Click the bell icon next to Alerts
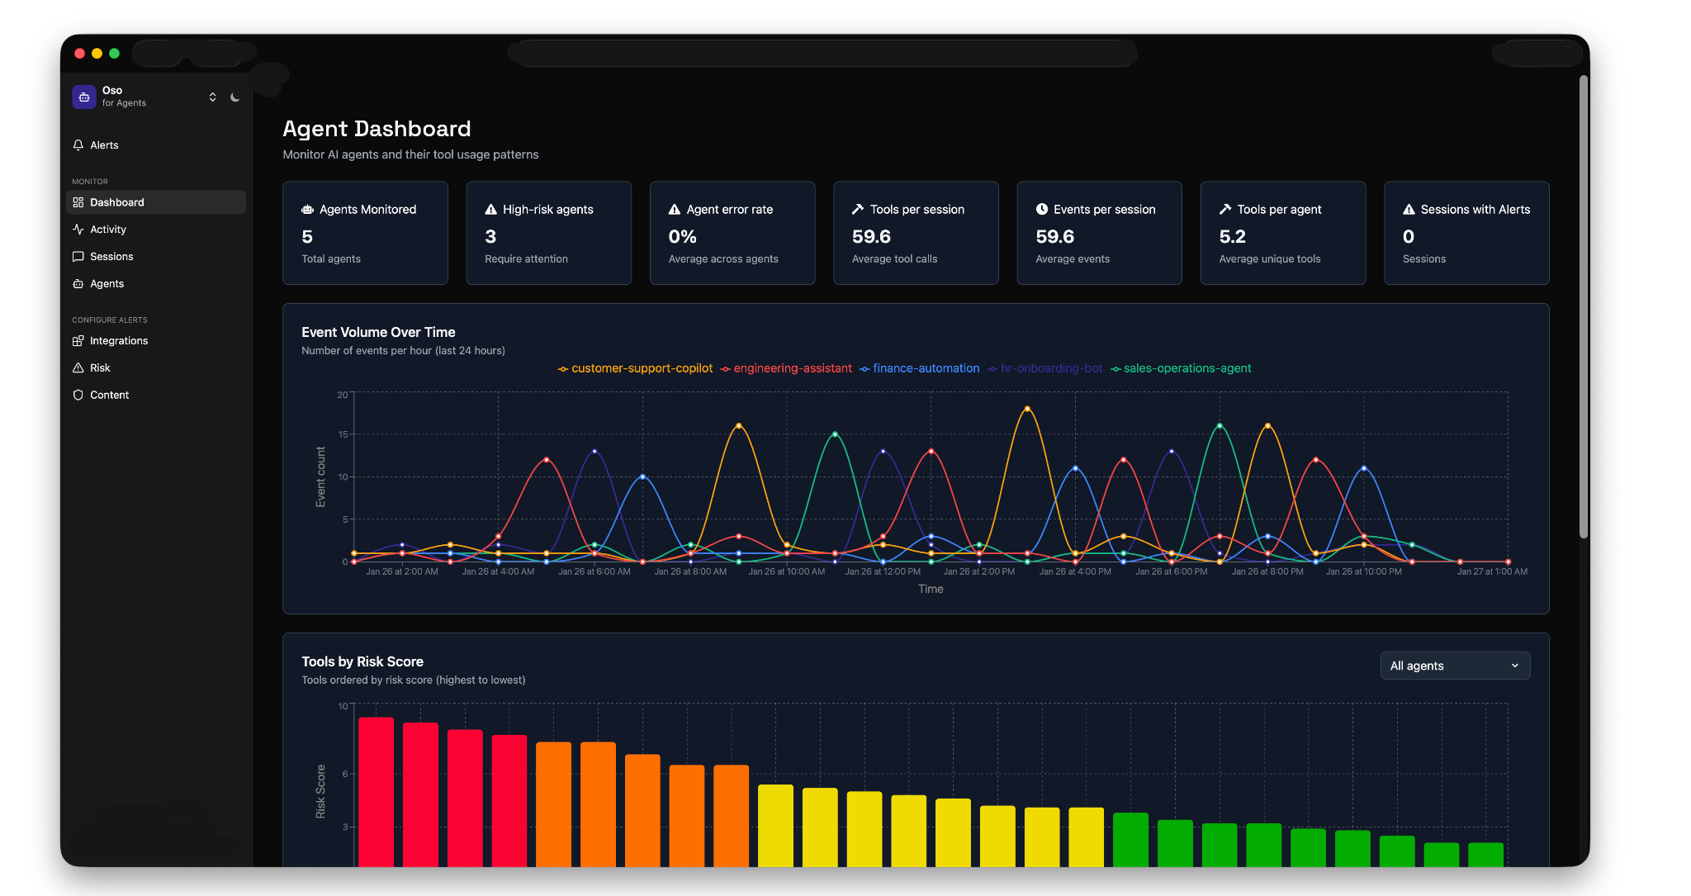 (x=78, y=145)
